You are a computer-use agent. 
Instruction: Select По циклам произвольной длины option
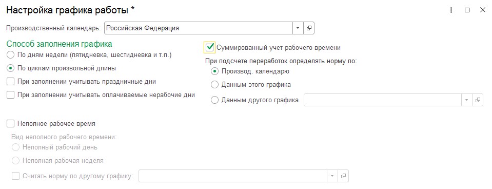[11, 68]
